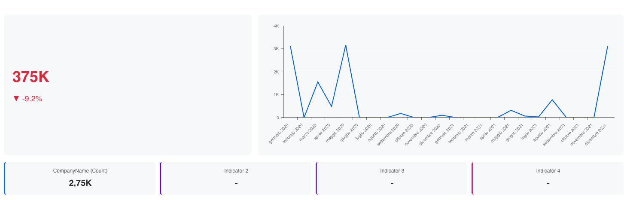Click the line peak at agosto 2021
The height and width of the screenshot is (200, 624).
[552, 100]
